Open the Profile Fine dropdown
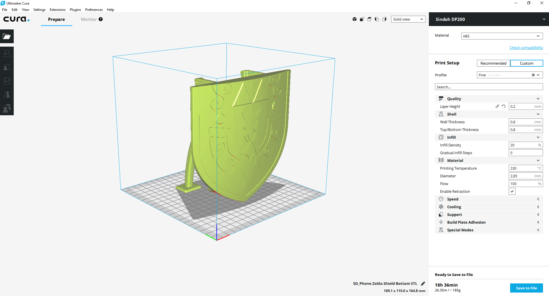This screenshot has height=296, width=549. 510,75
